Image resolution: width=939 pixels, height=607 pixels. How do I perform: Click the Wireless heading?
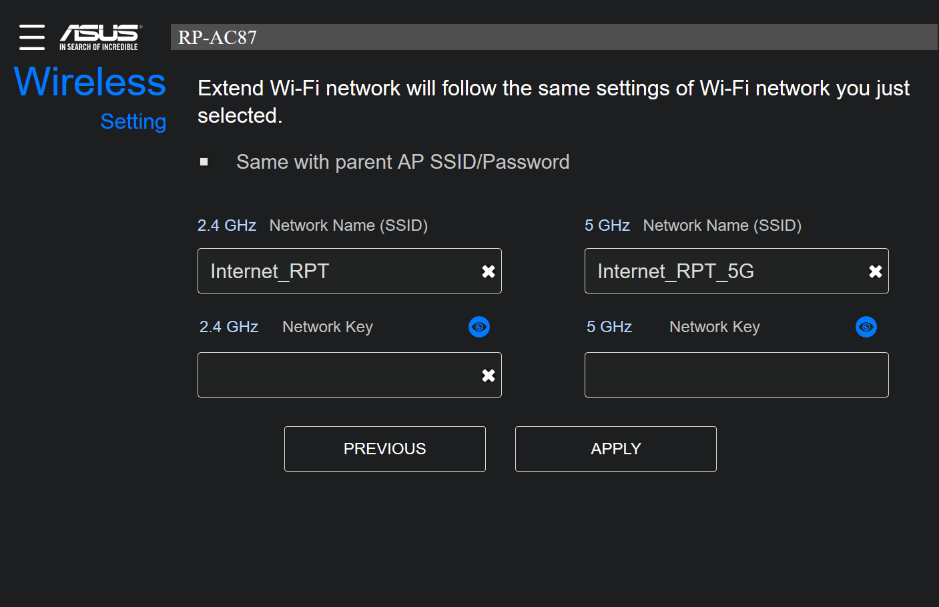89,82
